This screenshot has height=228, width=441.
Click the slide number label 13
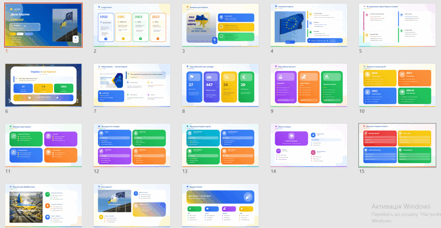tap(185, 171)
